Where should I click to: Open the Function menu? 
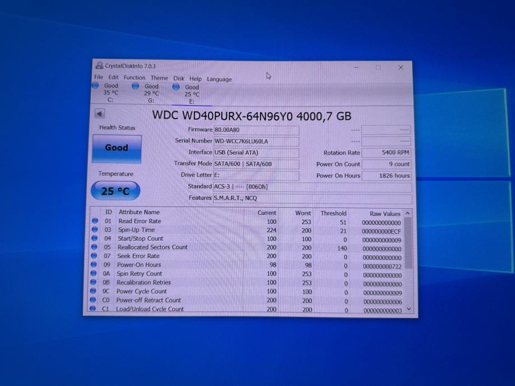pyautogui.click(x=134, y=78)
